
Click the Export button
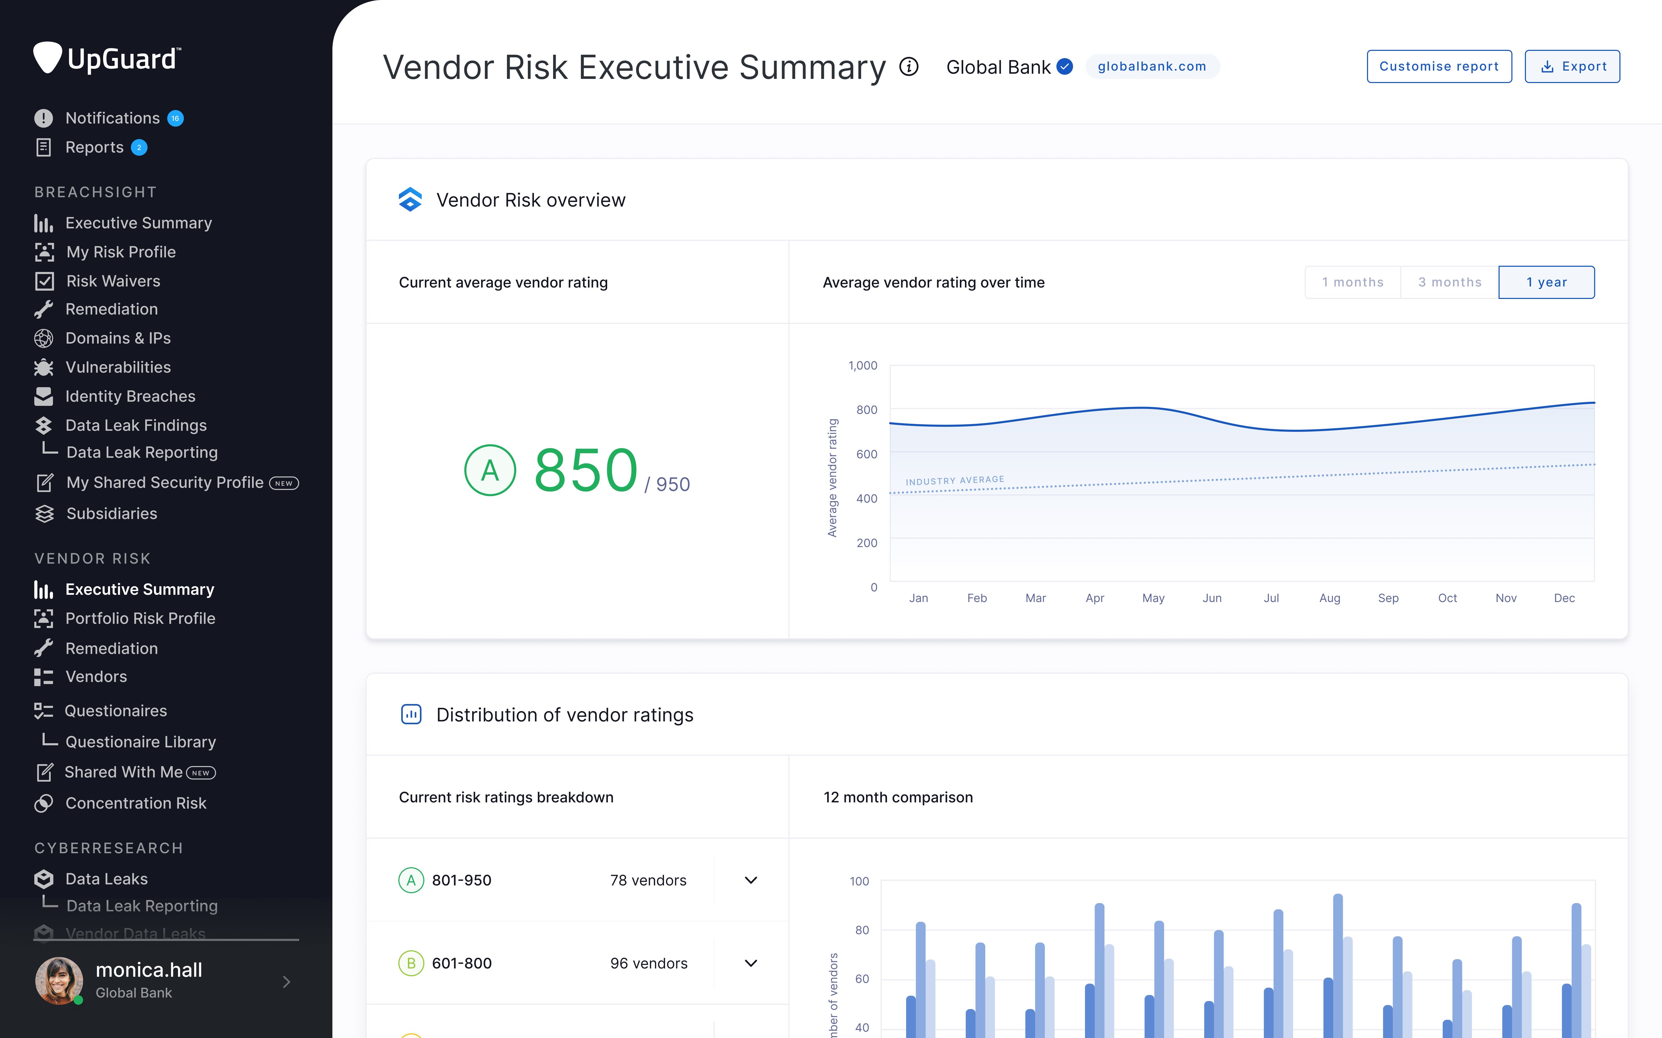point(1572,67)
